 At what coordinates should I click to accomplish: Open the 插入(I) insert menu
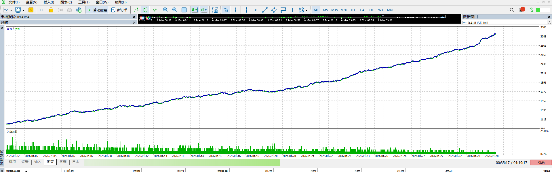49,2
